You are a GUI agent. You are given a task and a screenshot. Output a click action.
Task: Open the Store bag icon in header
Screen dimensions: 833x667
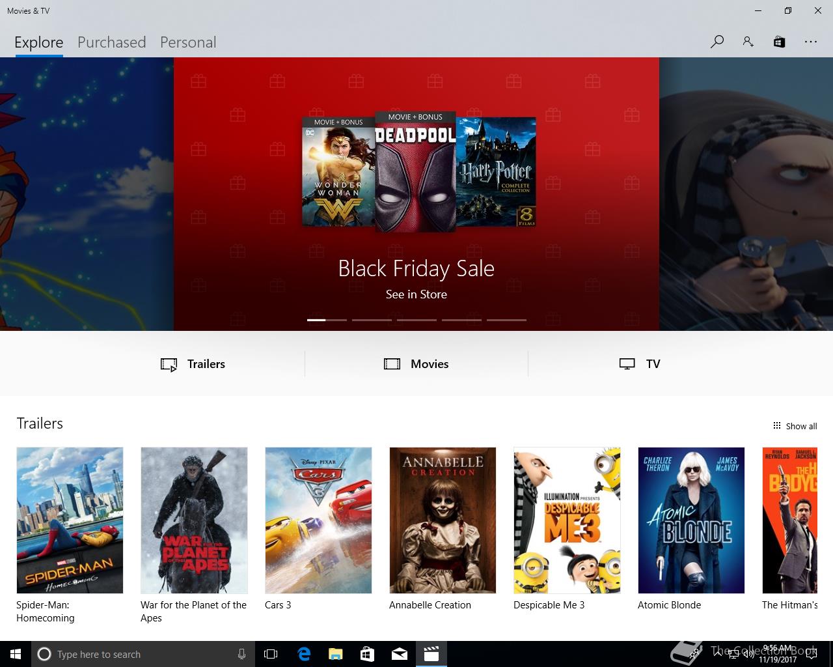tap(779, 42)
